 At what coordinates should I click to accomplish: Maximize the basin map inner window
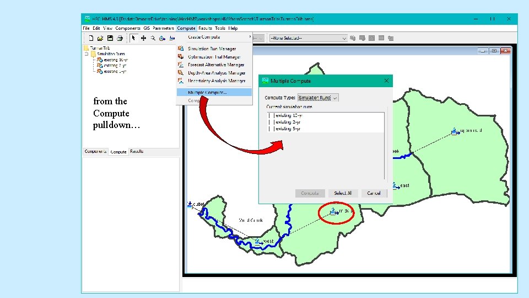(494, 51)
